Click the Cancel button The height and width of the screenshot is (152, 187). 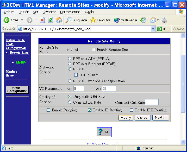coord(143,118)
